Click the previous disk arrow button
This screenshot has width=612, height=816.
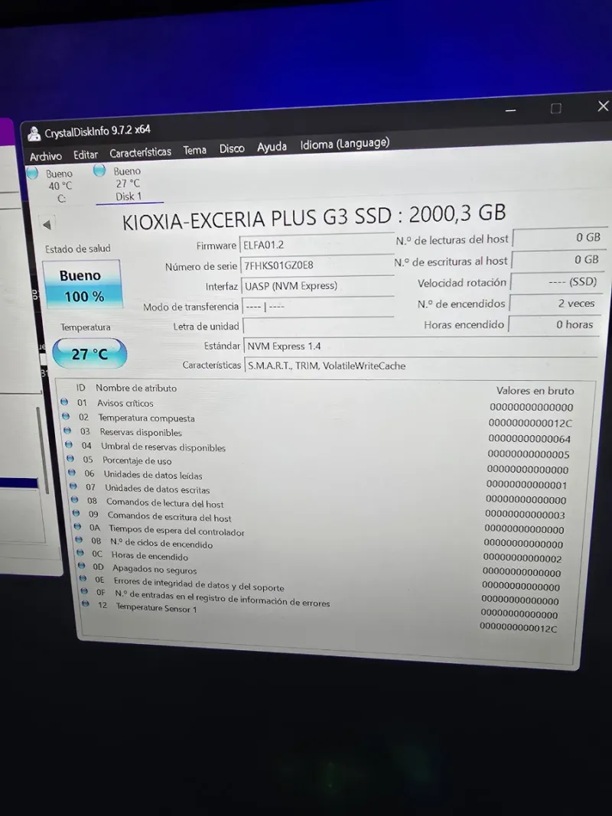click(x=47, y=225)
